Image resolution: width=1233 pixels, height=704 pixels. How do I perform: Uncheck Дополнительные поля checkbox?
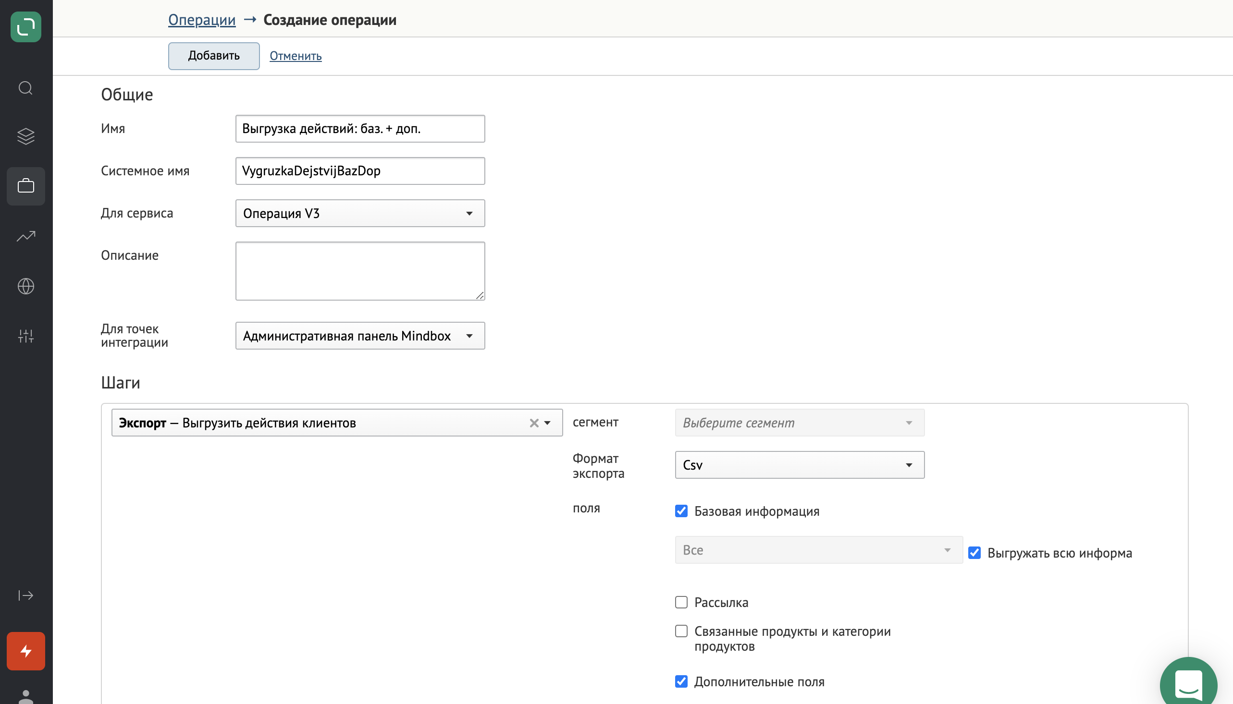[x=681, y=682]
